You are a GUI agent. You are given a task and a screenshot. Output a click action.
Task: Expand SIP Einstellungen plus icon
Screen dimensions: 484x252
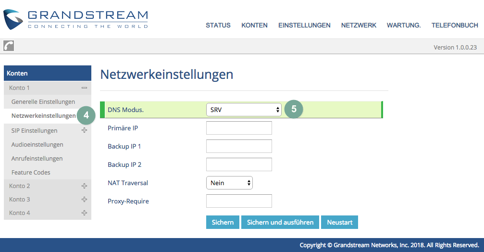[x=84, y=130]
